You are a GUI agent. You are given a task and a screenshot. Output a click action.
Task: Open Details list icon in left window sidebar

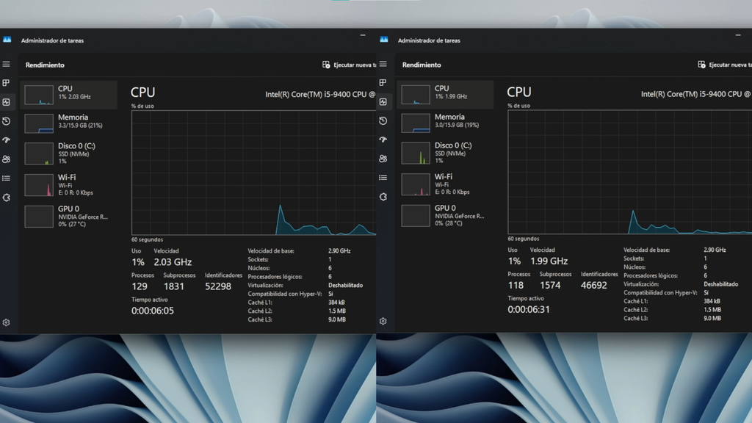[x=6, y=178]
